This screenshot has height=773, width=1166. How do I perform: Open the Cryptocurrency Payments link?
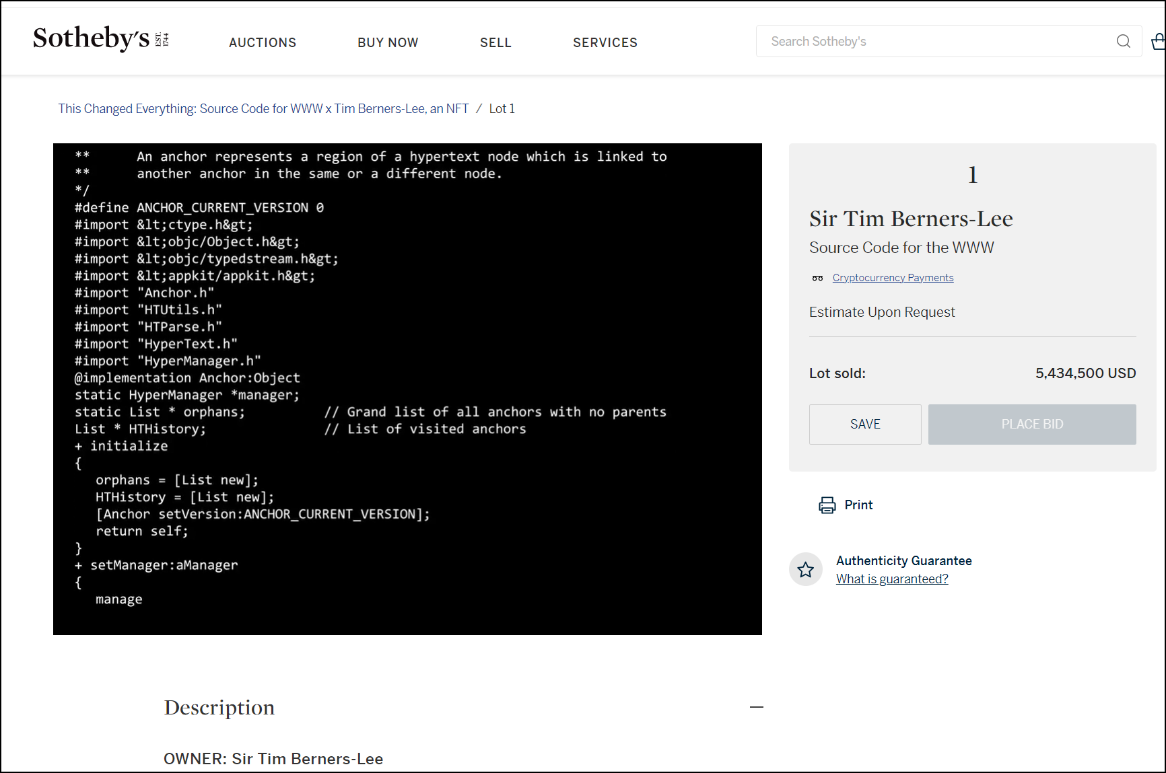click(x=893, y=278)
